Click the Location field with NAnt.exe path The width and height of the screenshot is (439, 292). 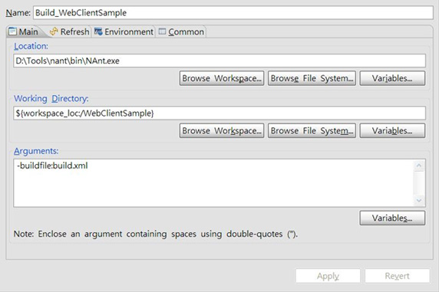click(219, 61)
